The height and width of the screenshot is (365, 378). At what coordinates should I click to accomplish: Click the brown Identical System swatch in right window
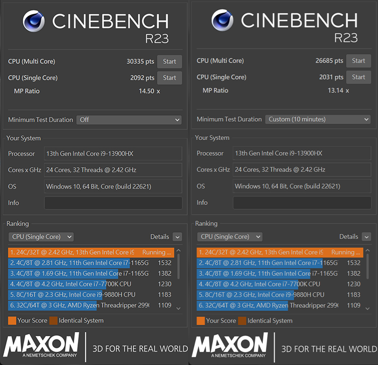tap(242, 321)
